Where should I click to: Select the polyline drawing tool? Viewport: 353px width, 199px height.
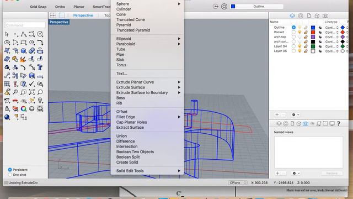coord(23,34)
